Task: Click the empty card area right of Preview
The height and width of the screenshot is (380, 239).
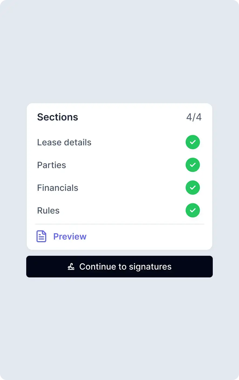Action: point(149,237)
